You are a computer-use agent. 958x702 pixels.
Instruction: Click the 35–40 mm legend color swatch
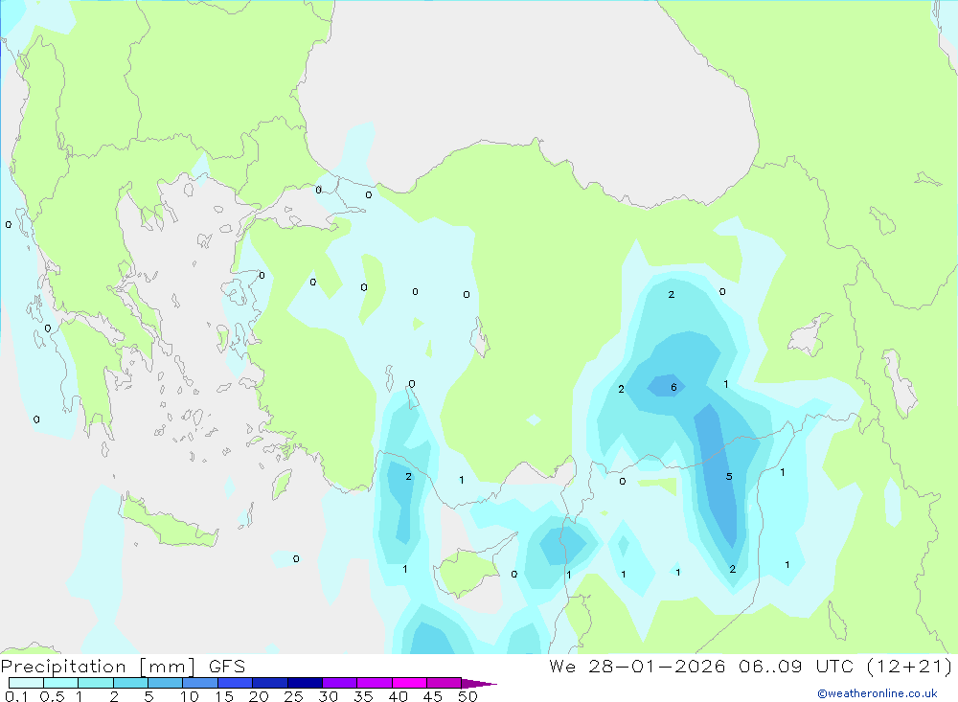[x=375, y=683]
